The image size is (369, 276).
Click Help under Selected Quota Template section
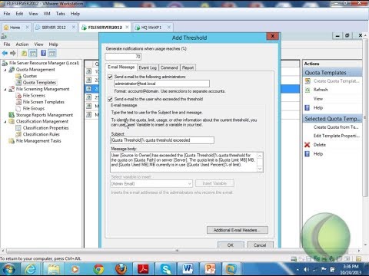click(318, 153)
